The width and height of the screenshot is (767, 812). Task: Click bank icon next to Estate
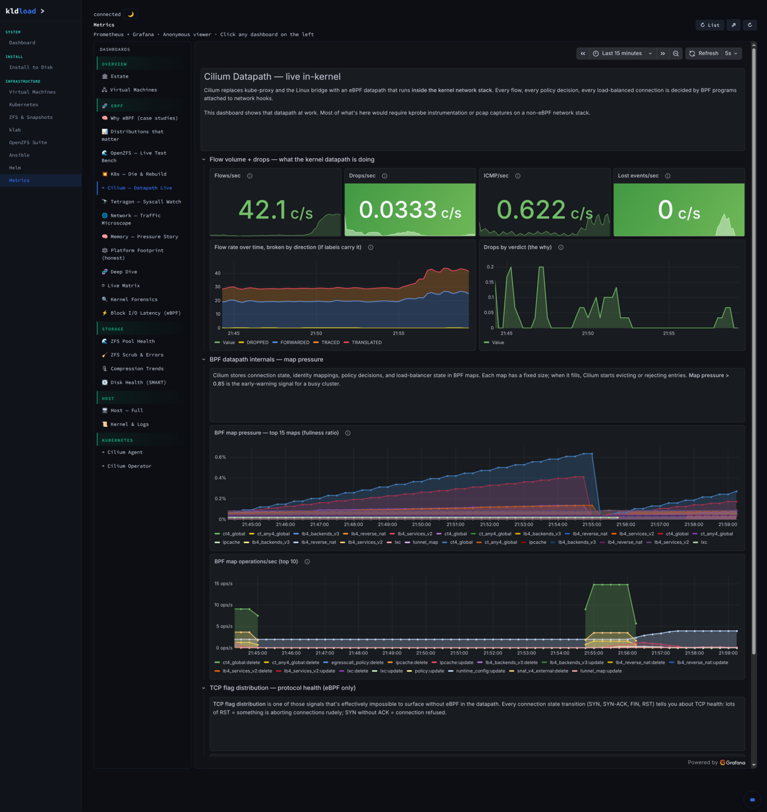pyautogui.click(x=105, y=76)
